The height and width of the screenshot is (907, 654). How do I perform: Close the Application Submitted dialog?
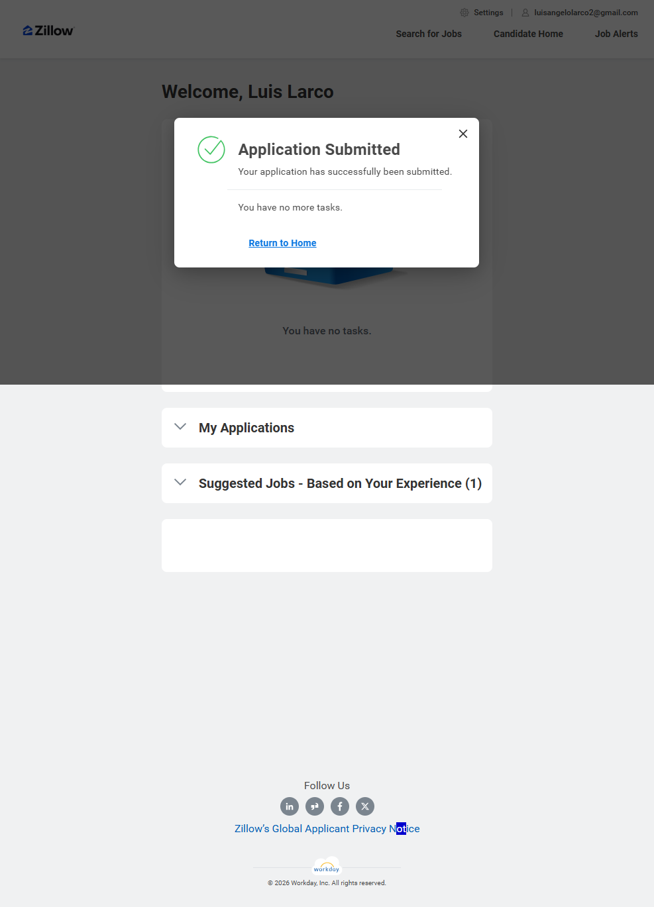coord(463,134)
